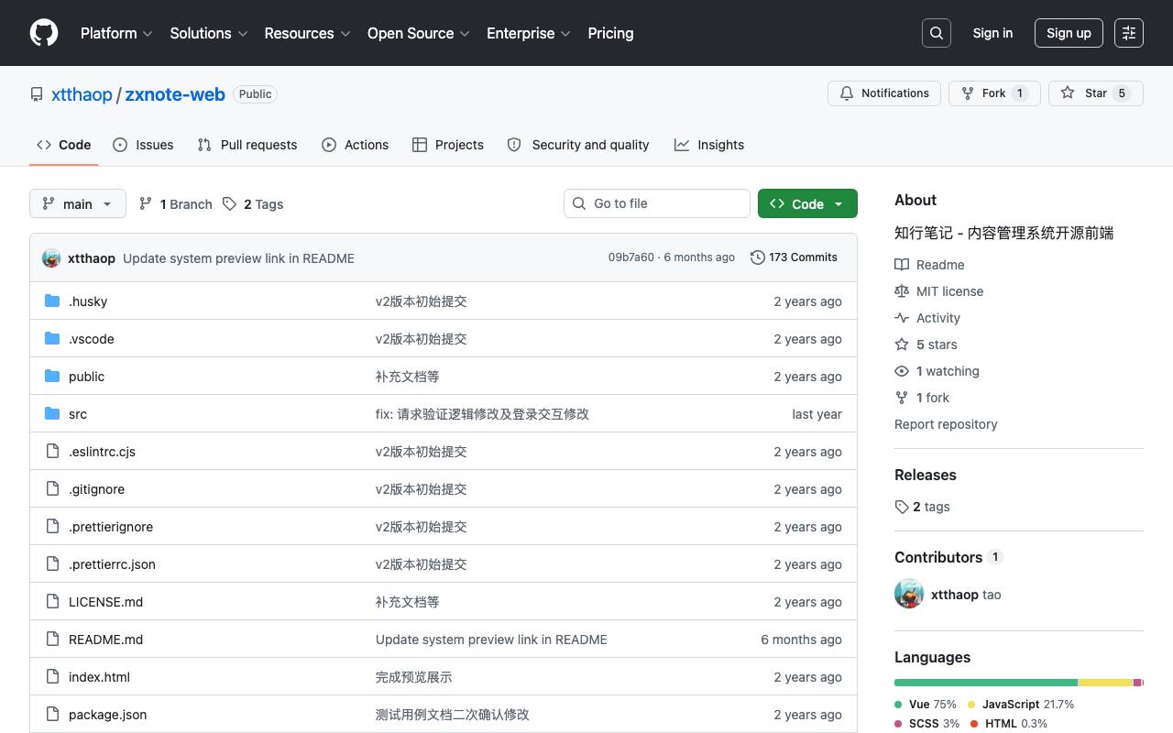Viewport: 1173px width, 733px height.
Task: Click xtthaop avatar in latest commit row
Action: click(x=51, y=257)
